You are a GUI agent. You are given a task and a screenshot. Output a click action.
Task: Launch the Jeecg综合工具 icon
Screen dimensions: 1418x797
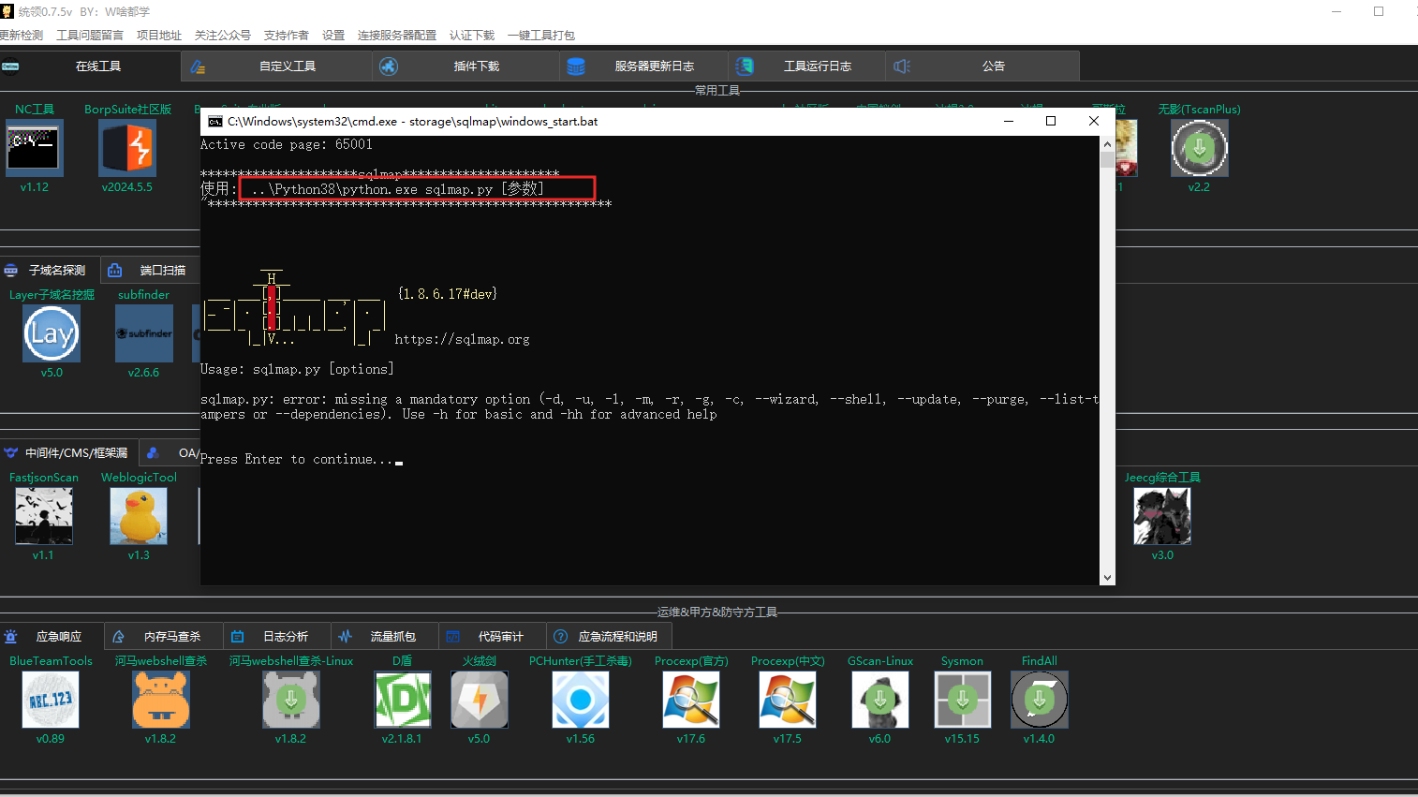[x=1161, y=516]
